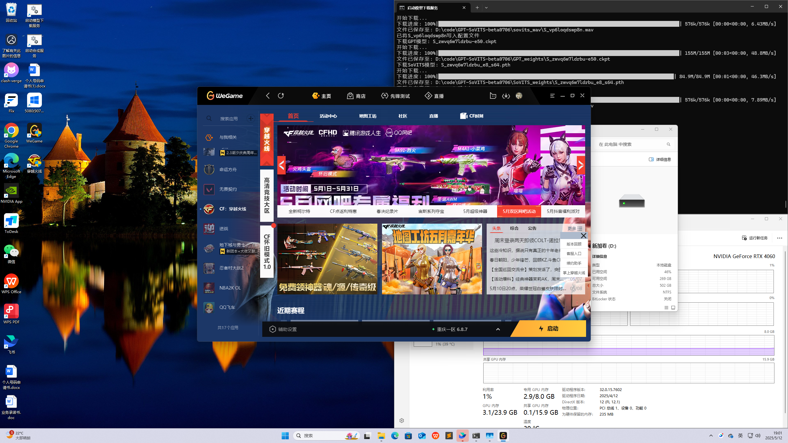Click the add application plus icon

[251, 118]
